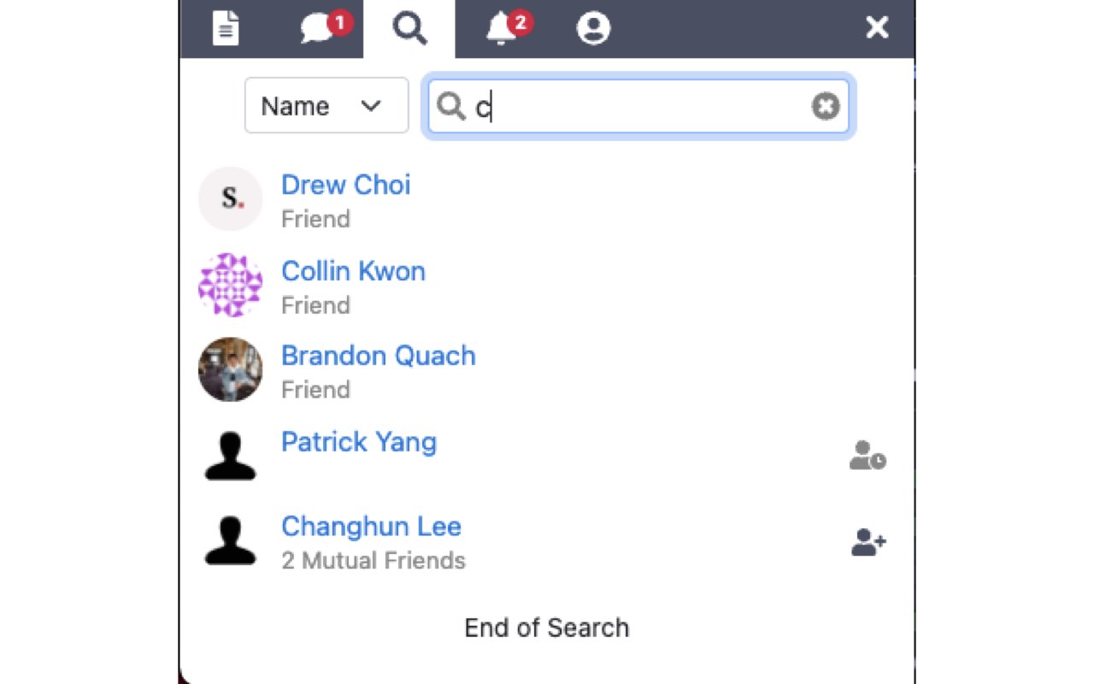Open Changhun Lee's profile link
Viewport: 1094px width, 684px height.
tap(371, 527)
